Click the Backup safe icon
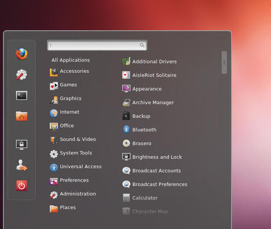Viewport: 271px width, 229px height. (126, 116)
